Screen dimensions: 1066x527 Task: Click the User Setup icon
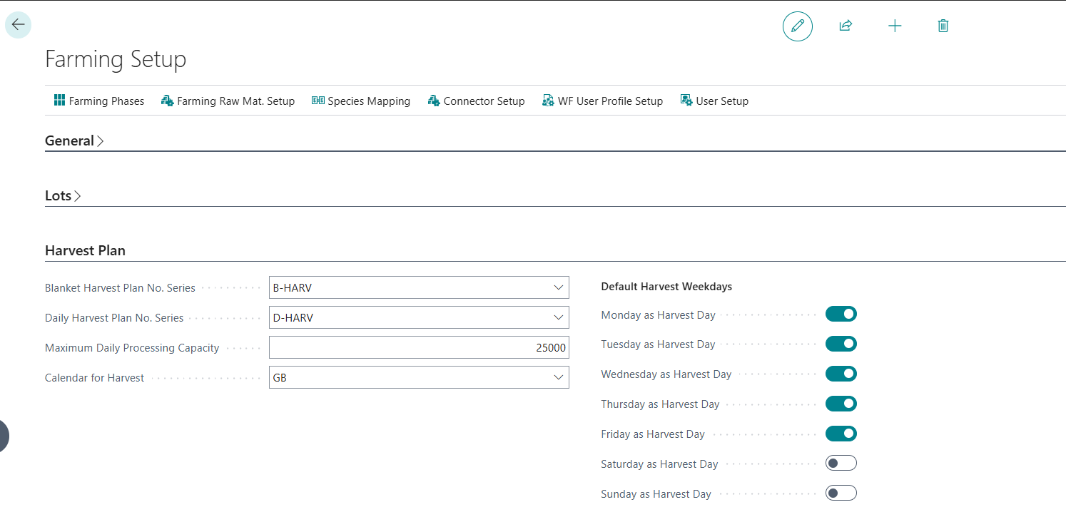click(x=686, y=101)
